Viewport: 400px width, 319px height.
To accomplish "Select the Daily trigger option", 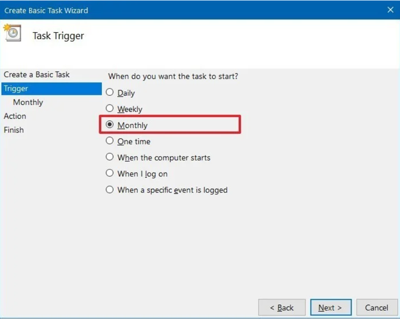I will 110,93.
